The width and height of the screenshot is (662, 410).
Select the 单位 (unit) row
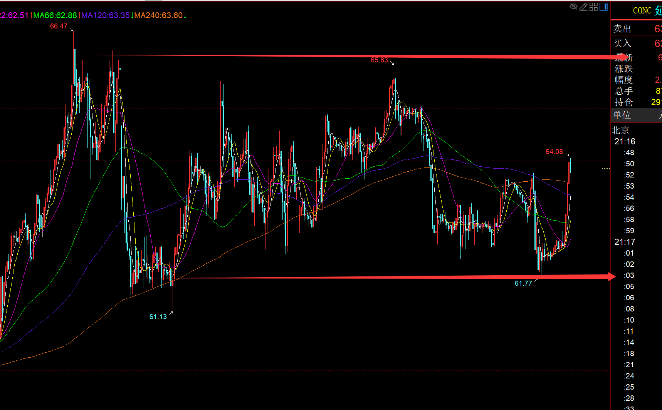point(636,115)
